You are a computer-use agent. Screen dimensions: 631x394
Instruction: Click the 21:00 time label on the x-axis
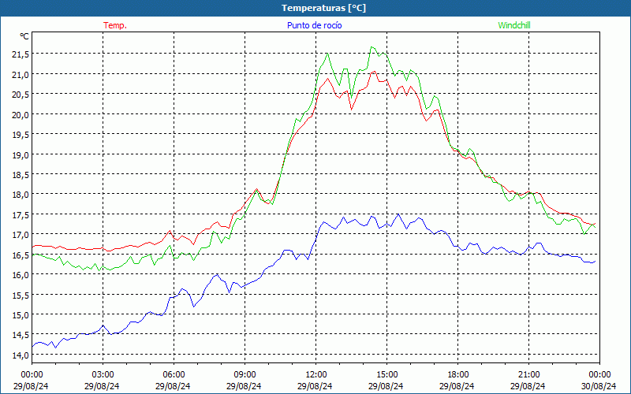tap(528, 375)
